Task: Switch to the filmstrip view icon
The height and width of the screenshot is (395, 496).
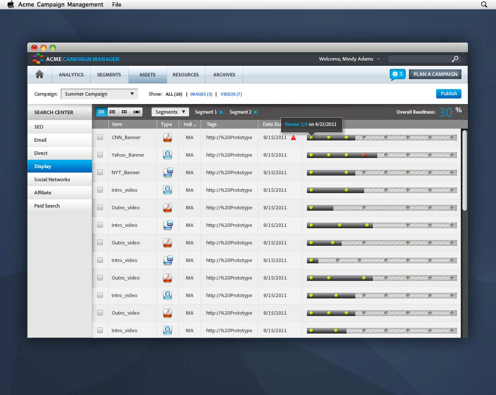Action: coord(137,112)
